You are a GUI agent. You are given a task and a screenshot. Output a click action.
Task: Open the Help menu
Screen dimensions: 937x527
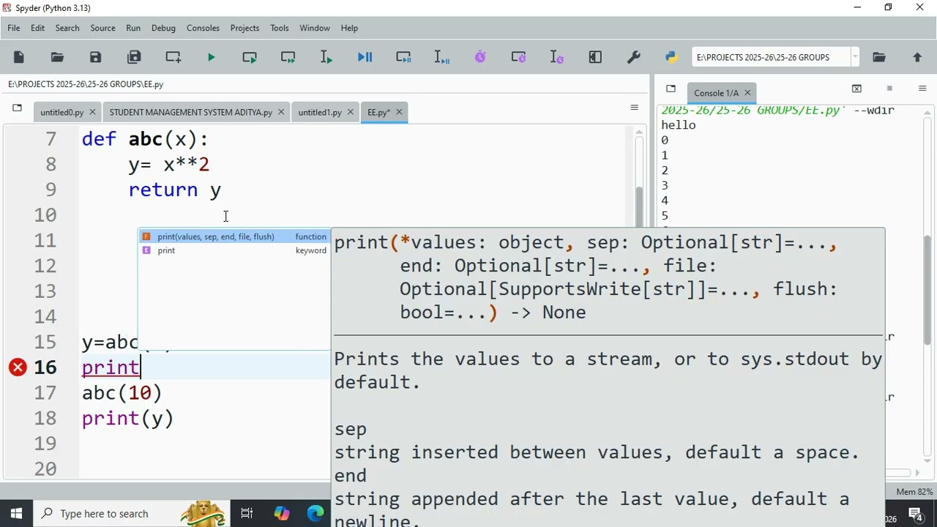coord(349,28)
